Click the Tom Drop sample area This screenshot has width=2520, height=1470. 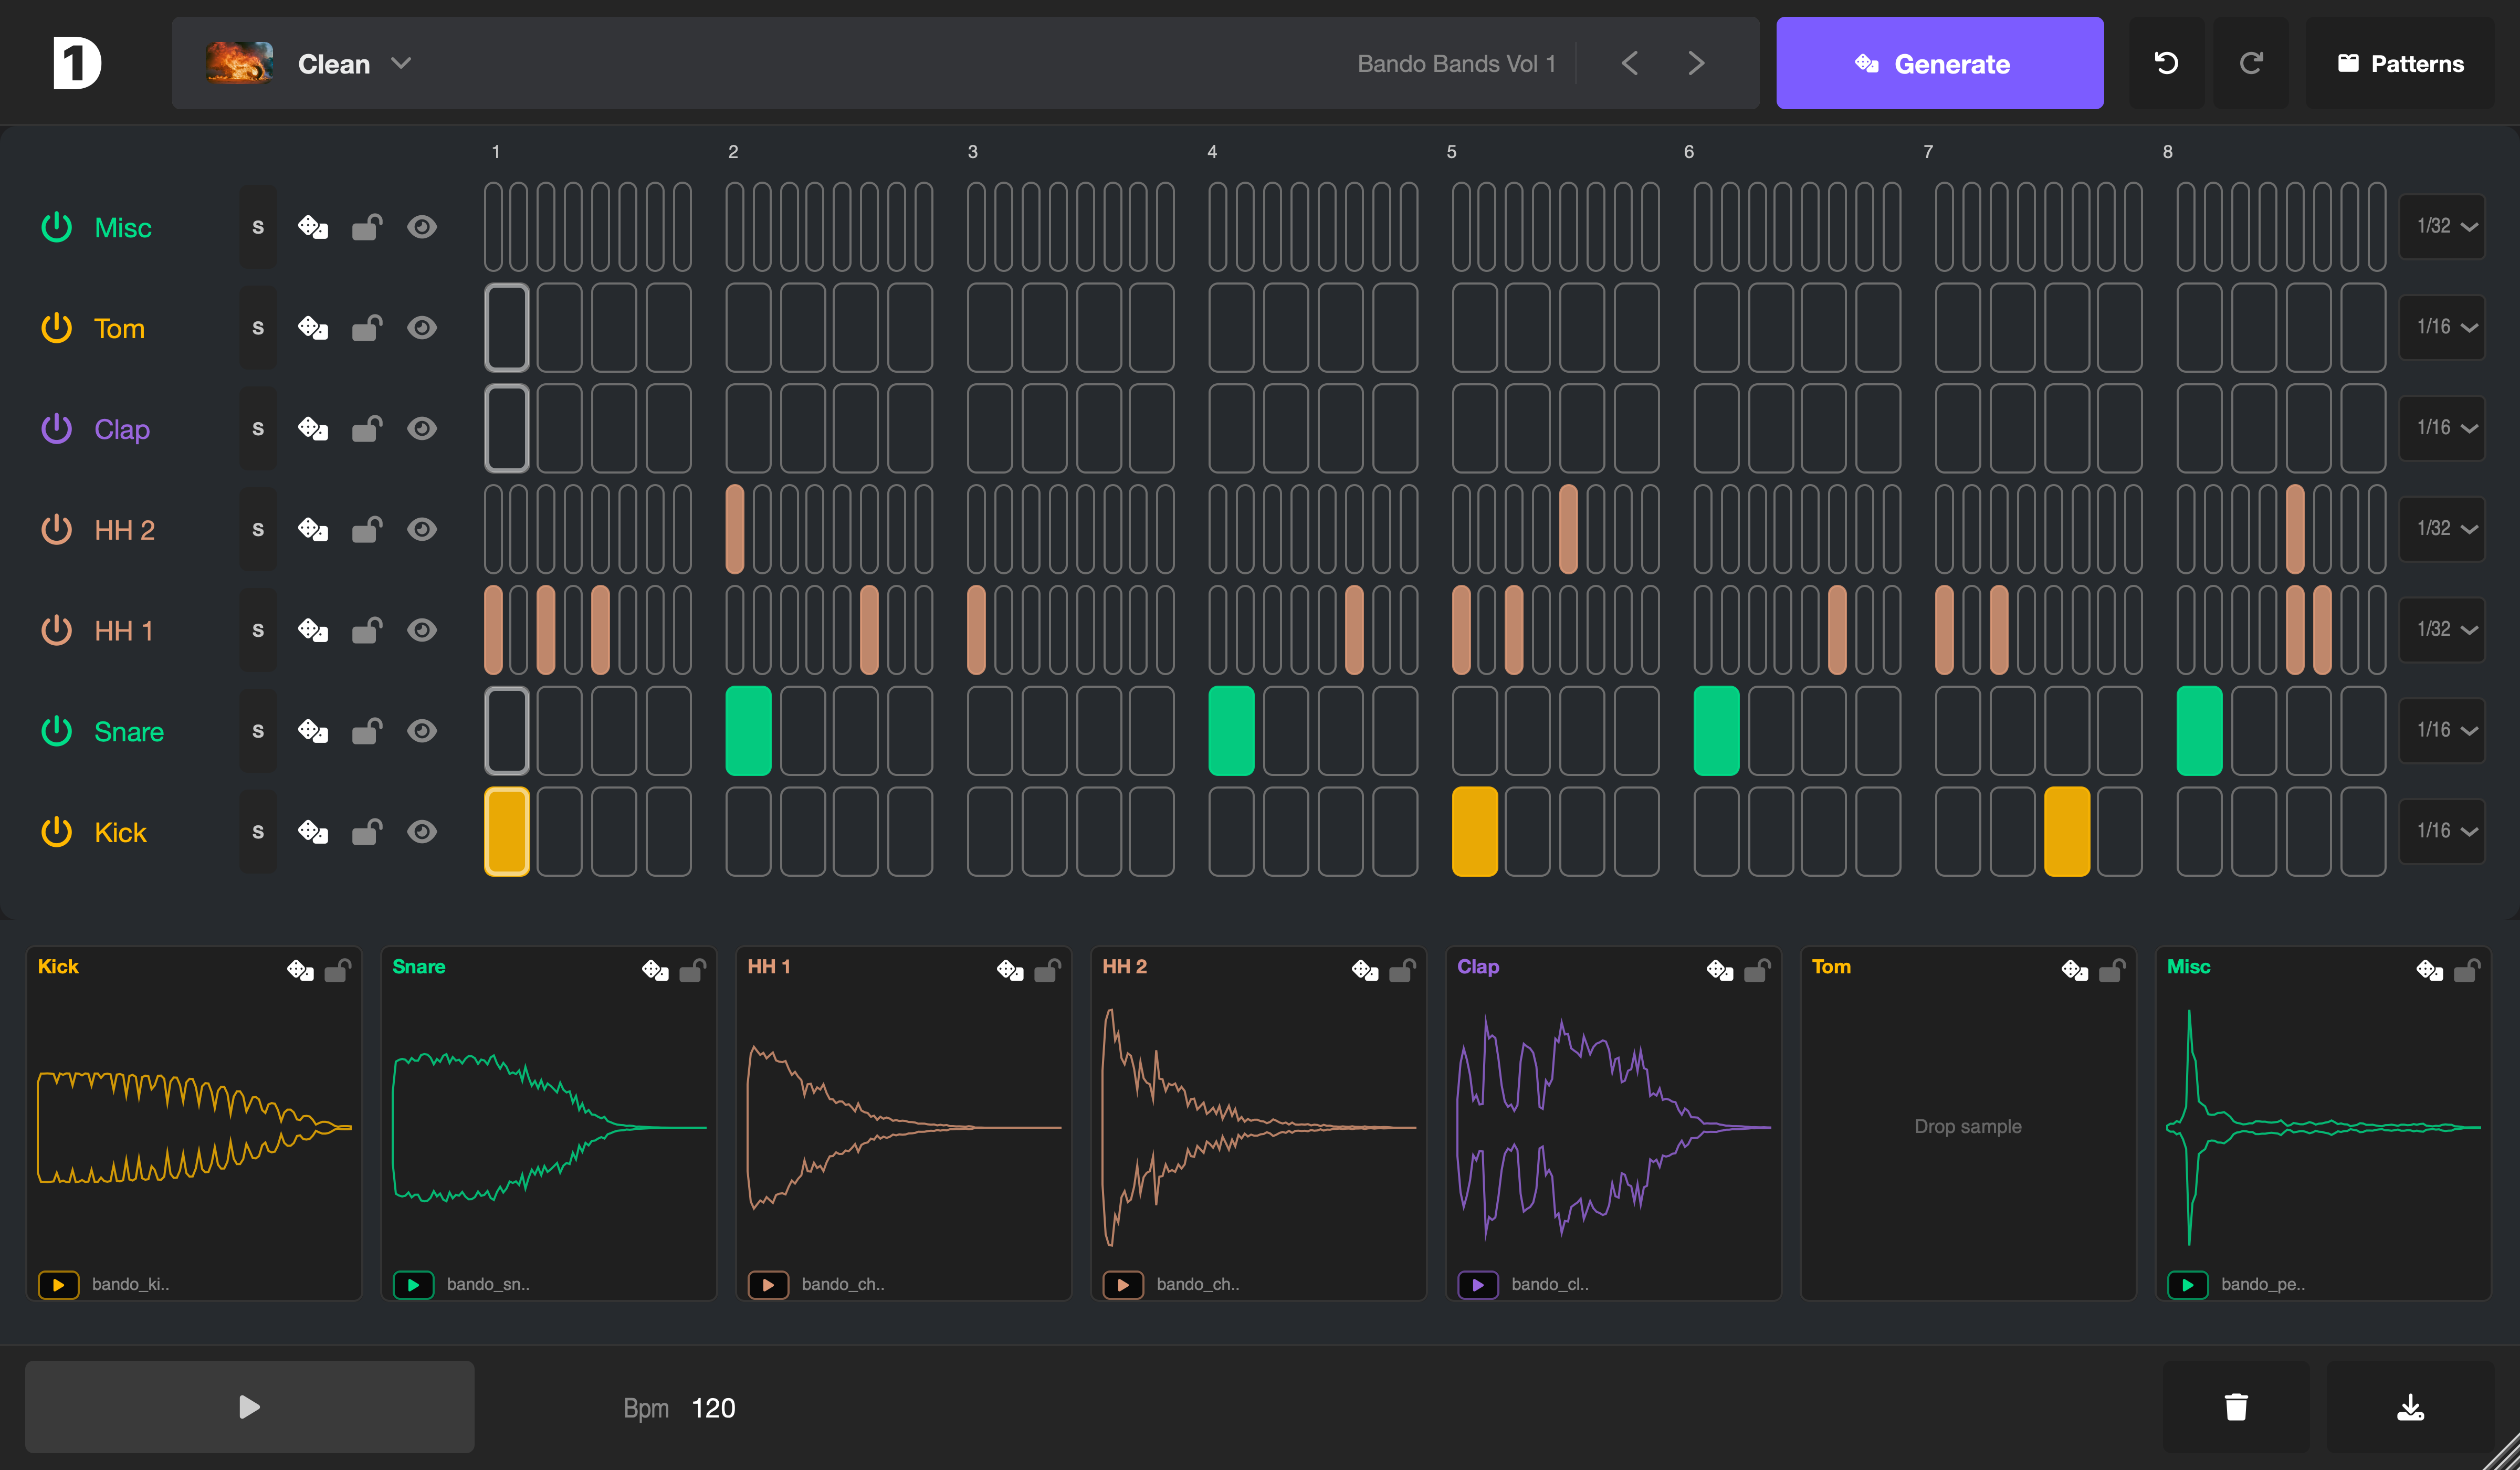(1967, 1126)
